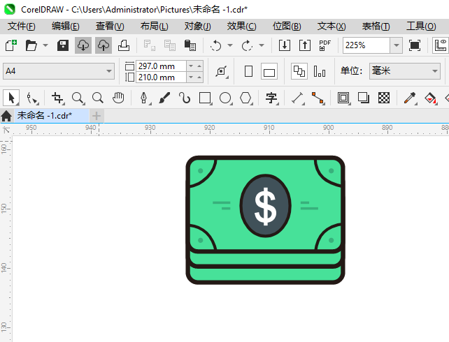Open a file with the folder icon
449x342 pixels.
tap(31, 45)
